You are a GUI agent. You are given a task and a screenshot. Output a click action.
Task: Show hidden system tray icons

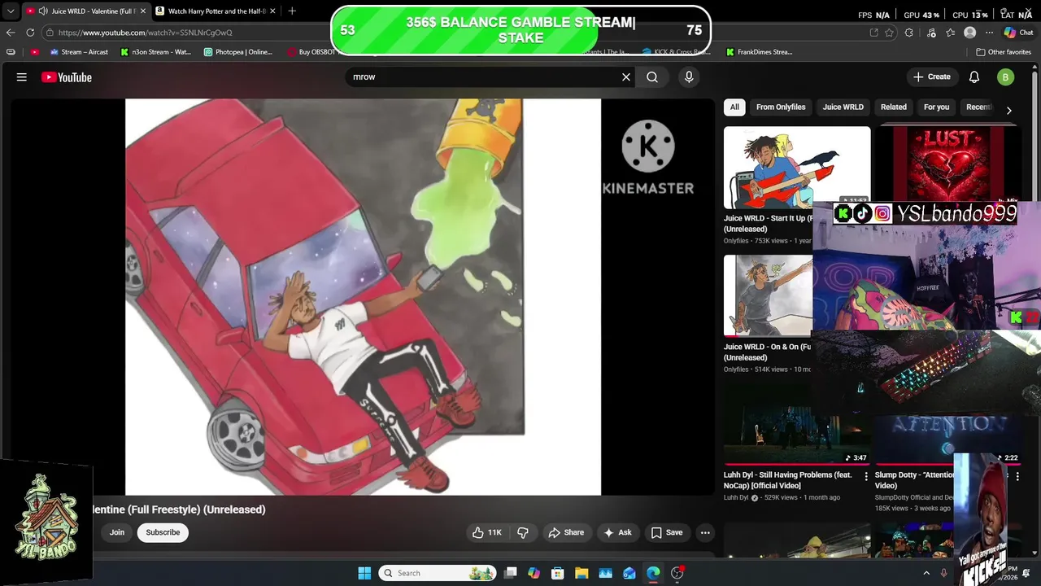[x=926, y=573]
